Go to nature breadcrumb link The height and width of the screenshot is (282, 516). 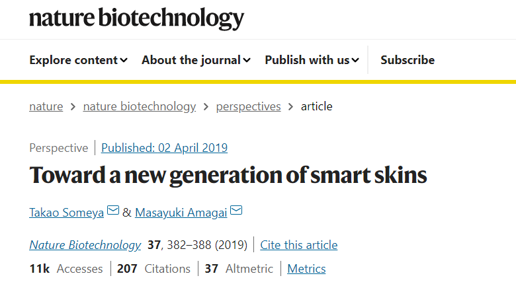(46, 106)
